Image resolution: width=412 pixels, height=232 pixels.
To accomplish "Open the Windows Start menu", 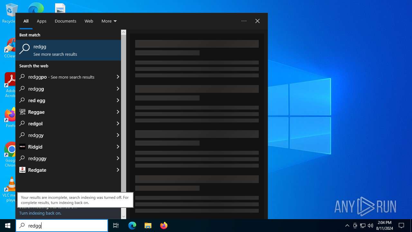I will coord(8,226).
